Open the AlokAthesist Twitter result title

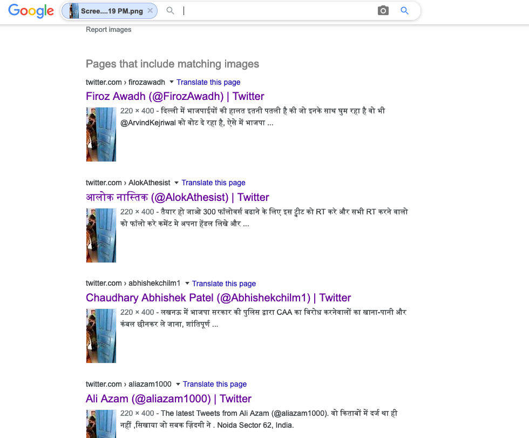(177, 197)
